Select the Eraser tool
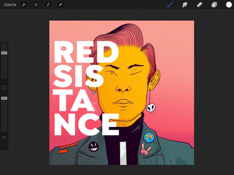 click(x=199, y=5)
